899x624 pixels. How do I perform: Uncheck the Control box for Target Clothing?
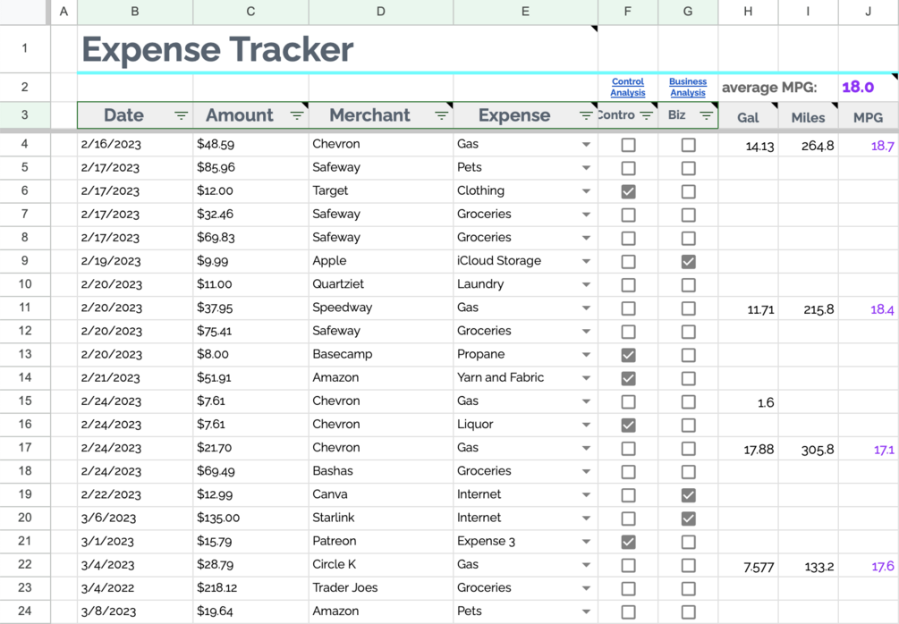click(x=628, y=191)
